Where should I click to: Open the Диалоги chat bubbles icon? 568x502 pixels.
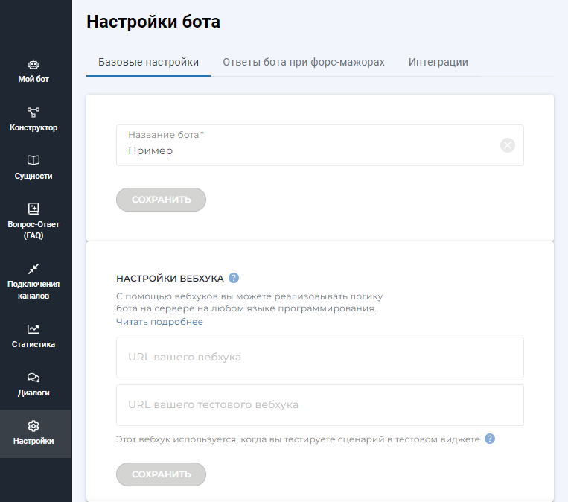point(33,378)
